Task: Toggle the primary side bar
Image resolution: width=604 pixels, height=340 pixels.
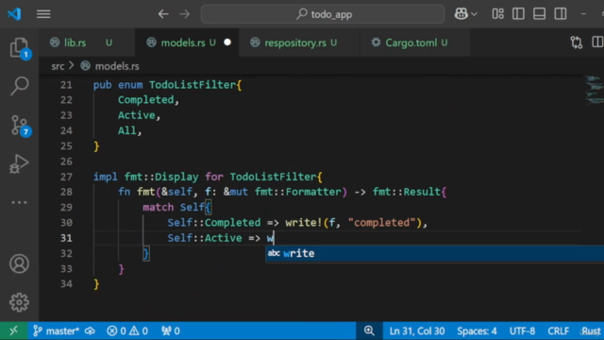Action: (518, 14)
